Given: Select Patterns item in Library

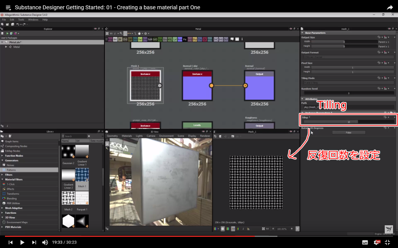Looking at the screenshot, I should click(29, 170).
